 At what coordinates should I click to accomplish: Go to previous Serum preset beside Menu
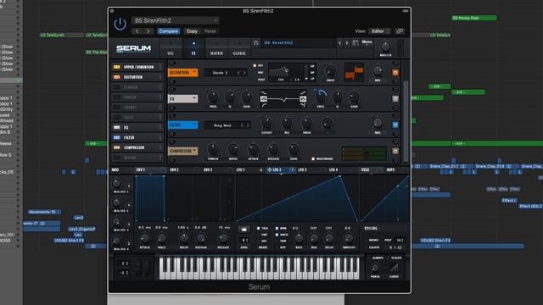tap(339, 43)
